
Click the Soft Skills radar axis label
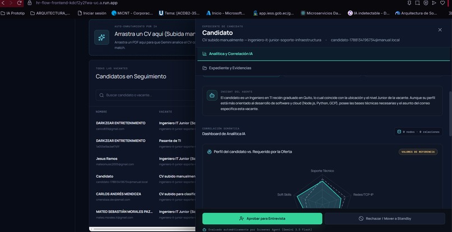[x=284, y=194]
